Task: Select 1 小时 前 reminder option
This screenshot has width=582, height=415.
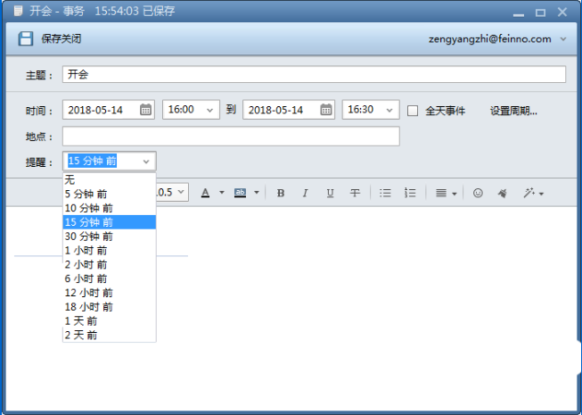Action: tap(110, 251)
